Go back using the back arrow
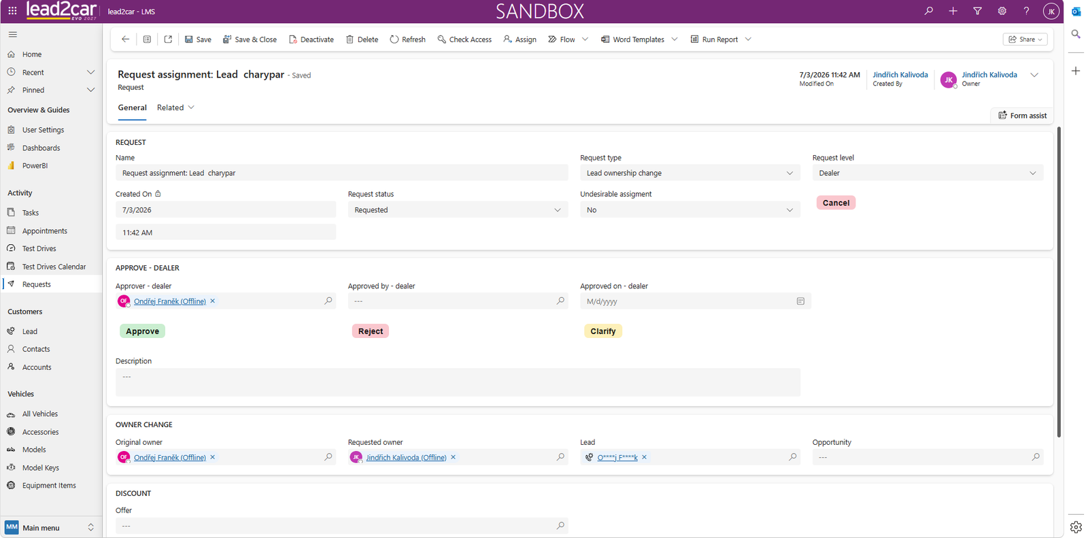The height and width of the screenshot is (538, 1088). [x=125, y=39]
